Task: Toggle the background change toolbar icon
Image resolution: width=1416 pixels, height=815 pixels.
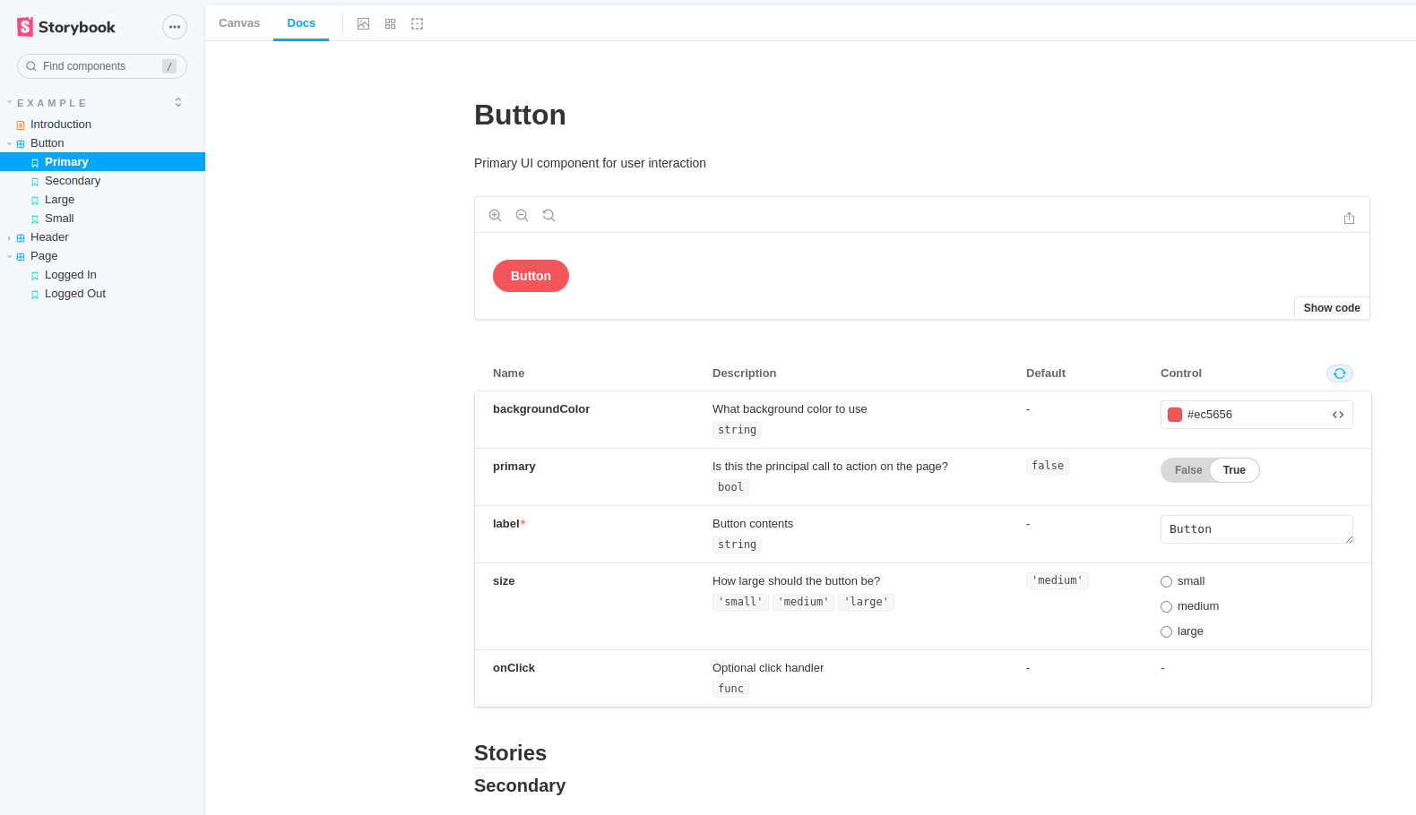Action: 363,24
